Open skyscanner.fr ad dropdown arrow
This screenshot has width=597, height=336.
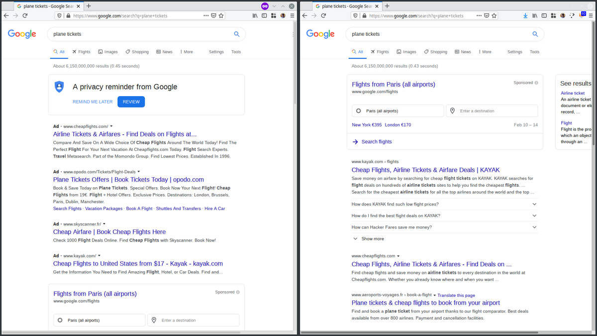tap(104, 224)
